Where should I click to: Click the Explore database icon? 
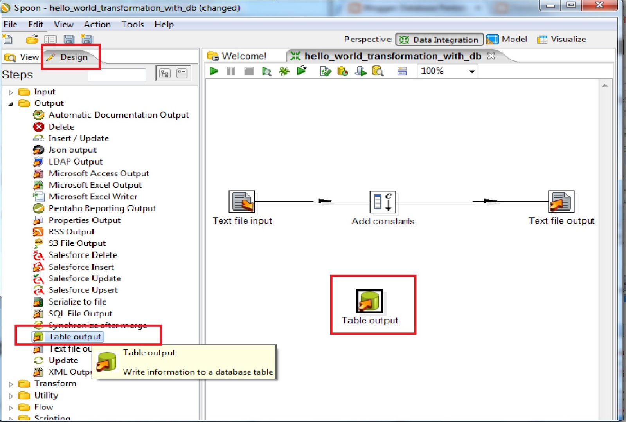377,71
